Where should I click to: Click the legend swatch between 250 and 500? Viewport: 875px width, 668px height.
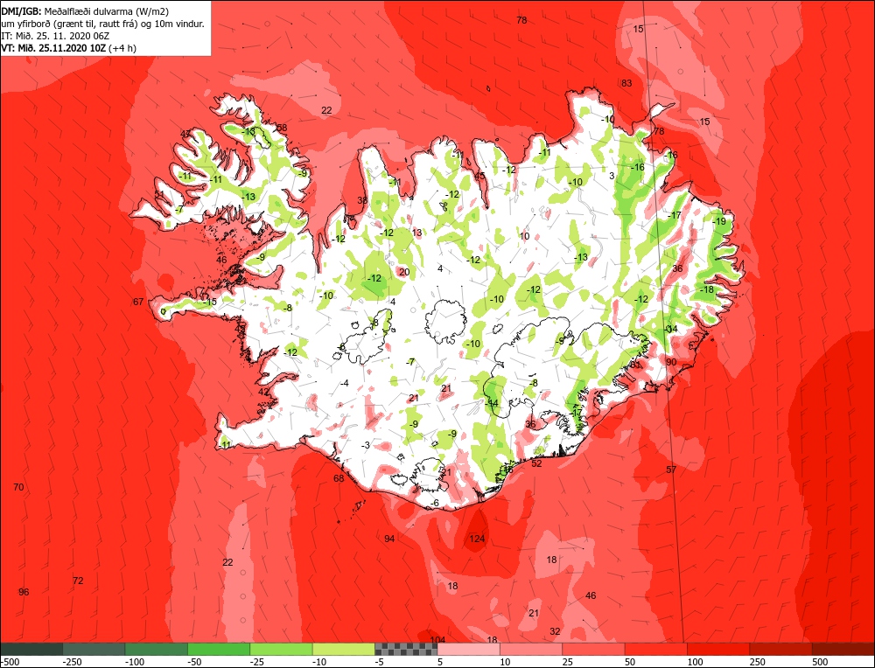pos(781,649)
